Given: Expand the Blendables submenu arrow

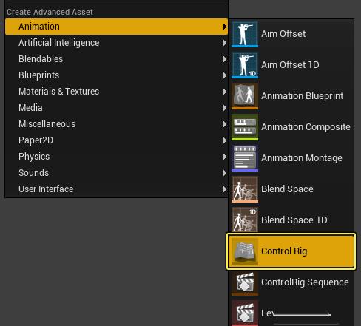Looking at the screenshot, I should point(224,59).
